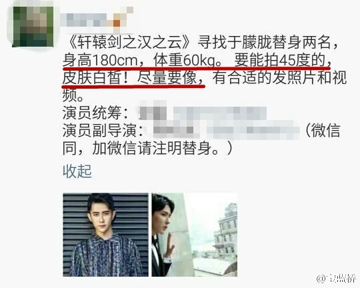
Task: Open the poster's pixelated profile avatar
Action: point(33,27)
